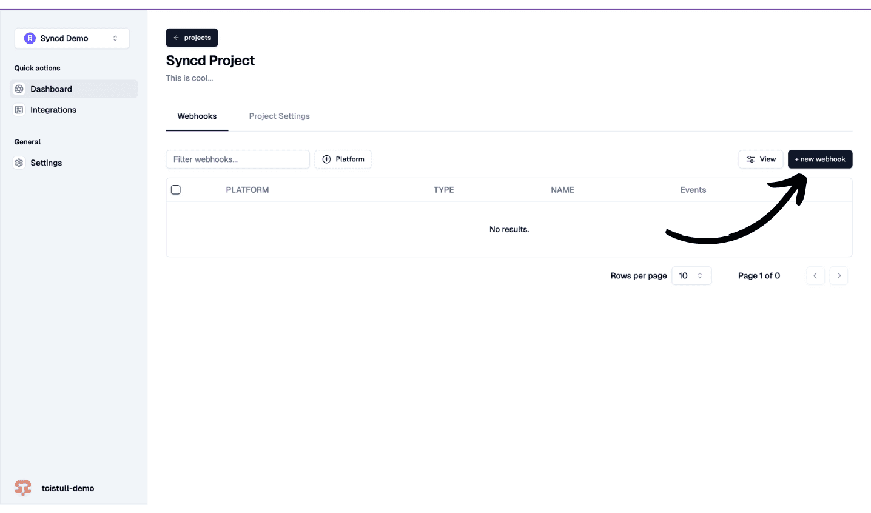Create a new webhook
871x513 pixels.
pos(819,159)
